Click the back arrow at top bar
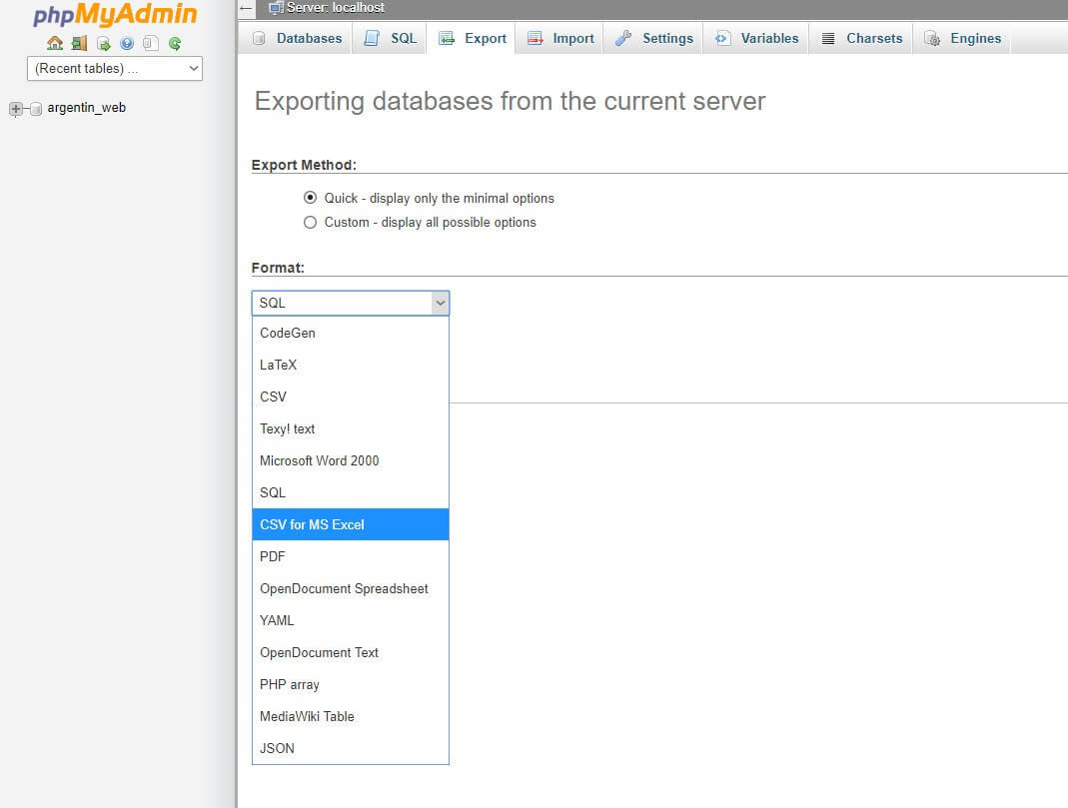The image size is (1068, 808). click(246, 7)
